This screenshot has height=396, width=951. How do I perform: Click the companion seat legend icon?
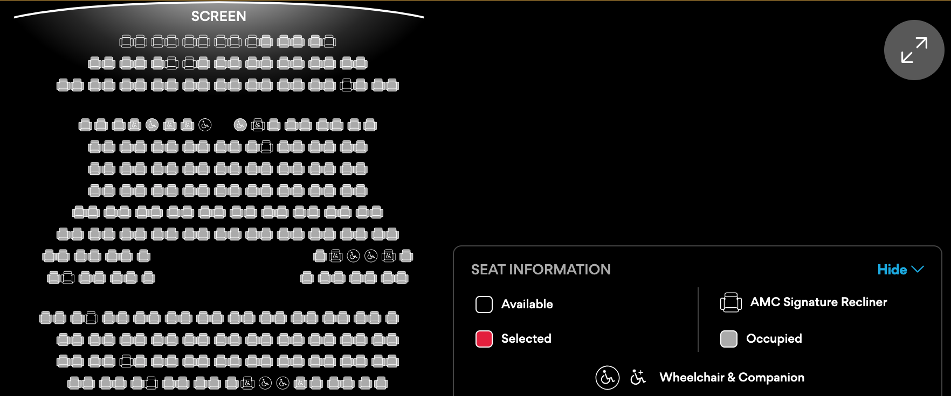coord(638,378)
